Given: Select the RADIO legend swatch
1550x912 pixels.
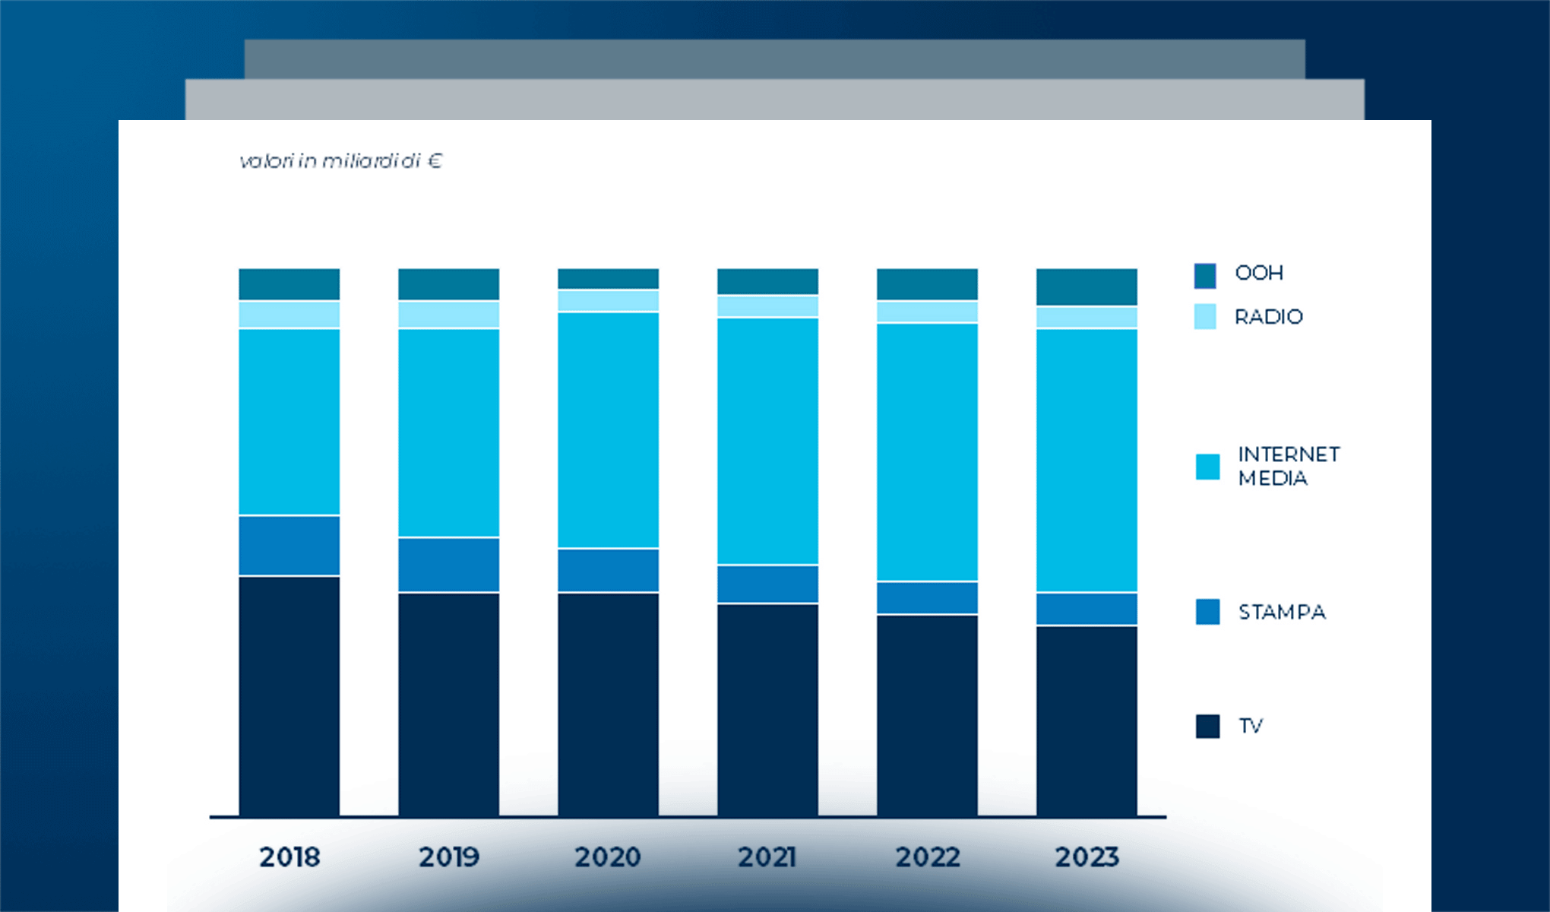Looking at the screenshot, I should point(1207,316).
